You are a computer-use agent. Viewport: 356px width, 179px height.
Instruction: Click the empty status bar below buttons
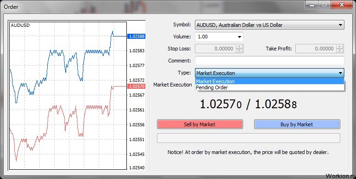249,138
